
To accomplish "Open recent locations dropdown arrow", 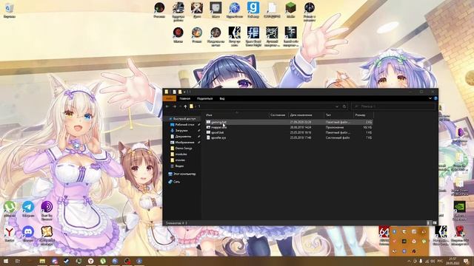I will pos(180,106).
